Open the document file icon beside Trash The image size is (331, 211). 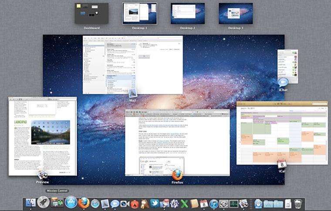288,204
